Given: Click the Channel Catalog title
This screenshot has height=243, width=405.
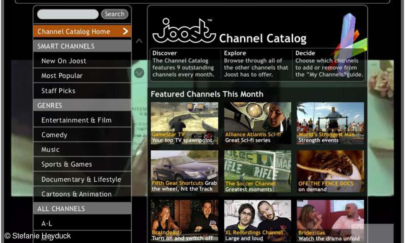Looking at the screenshot, I should click(x=263, y=38).
